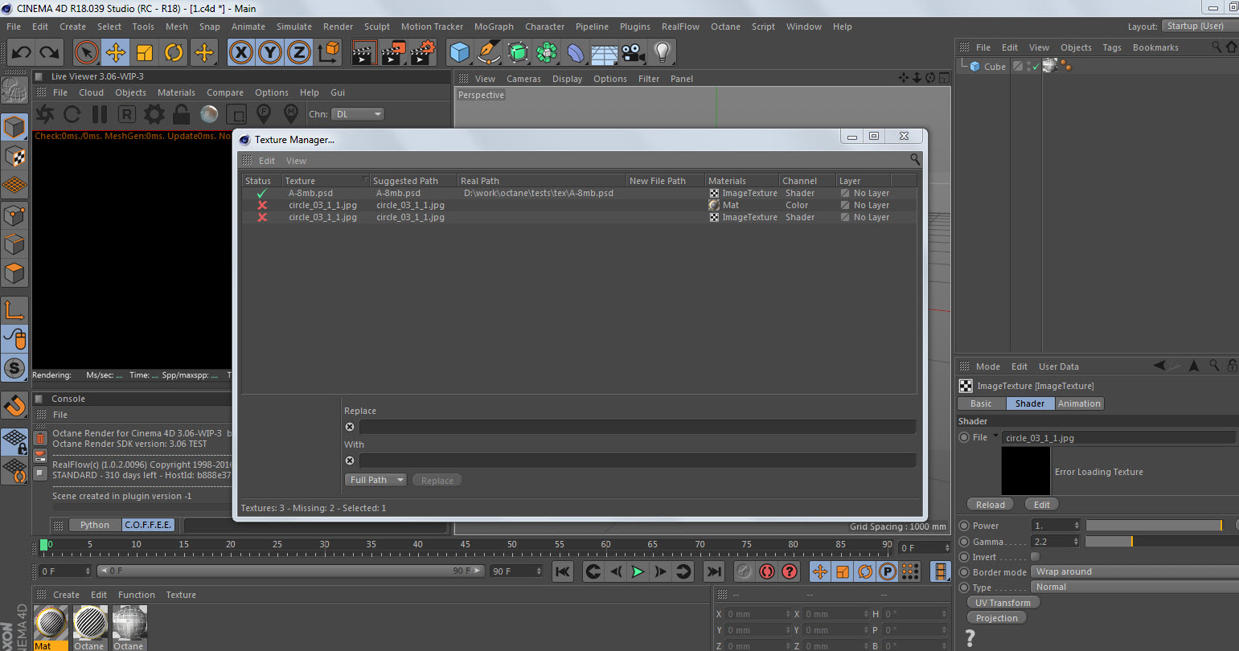
Task: Toggle the No Layer checkbox in the Mat row
Action: (845, 205)
